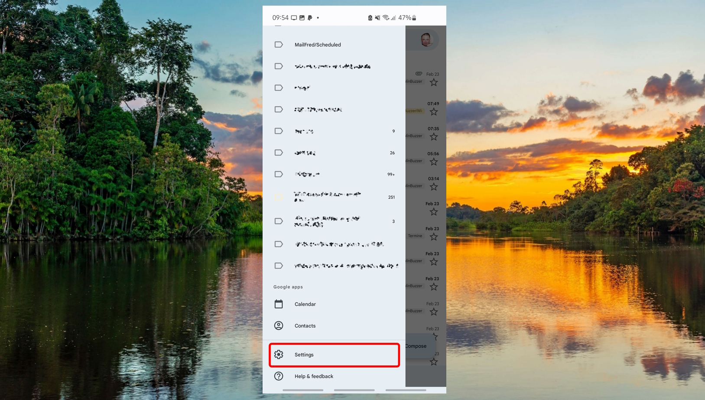Star the 05:56 email

434,162
